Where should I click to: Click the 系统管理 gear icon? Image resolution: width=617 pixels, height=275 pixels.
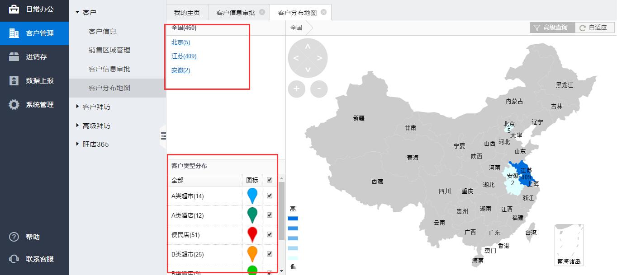click(x=14, y=105)
